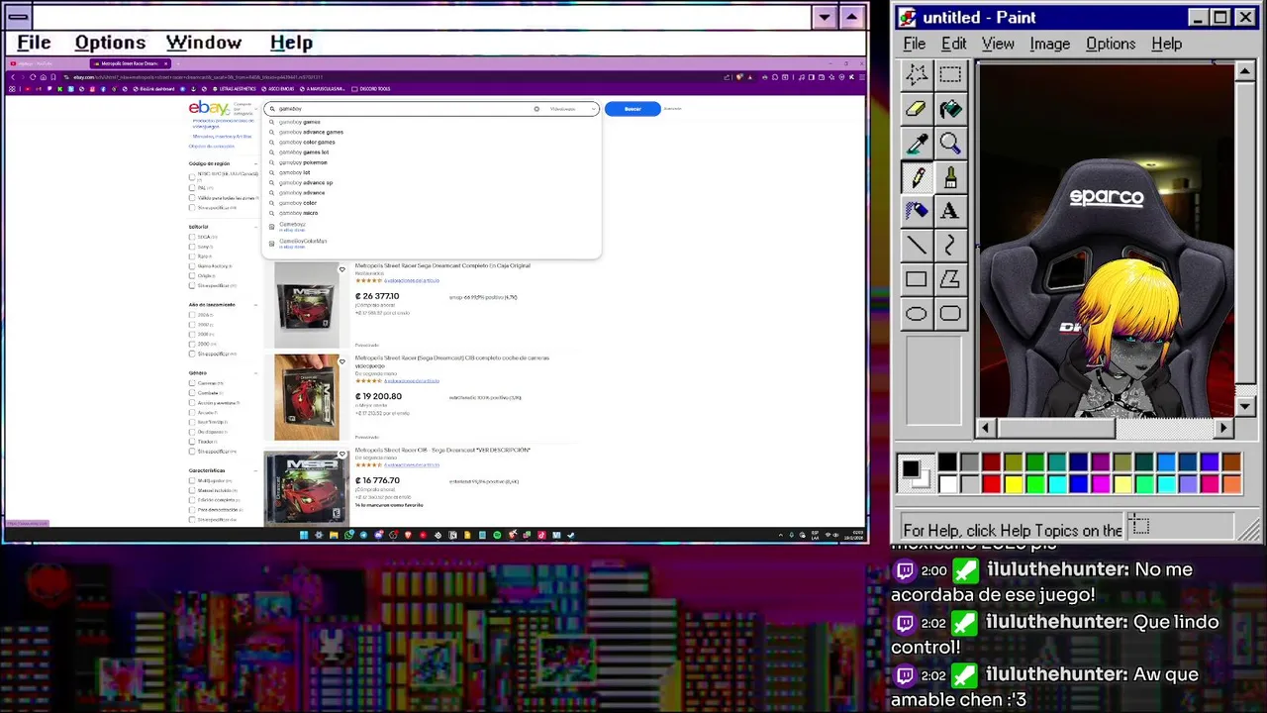Favorite the first Metropolis Street Racer listing heart
Screen dimensions: 1267x713
342,269
